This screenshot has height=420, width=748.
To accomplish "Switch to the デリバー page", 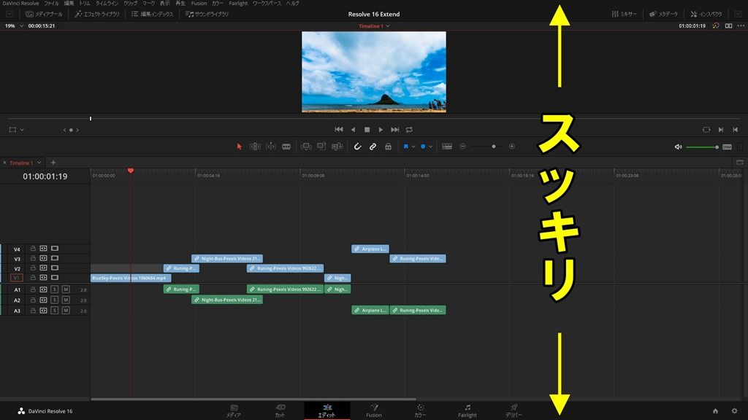I will [x=514, y=411].
